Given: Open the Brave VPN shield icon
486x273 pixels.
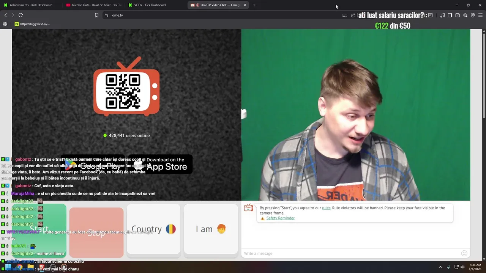Looking at the screenshot, I should click(473, 15).
